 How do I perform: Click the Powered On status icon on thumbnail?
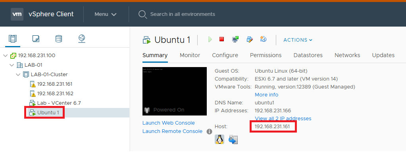tap(147, 110)
